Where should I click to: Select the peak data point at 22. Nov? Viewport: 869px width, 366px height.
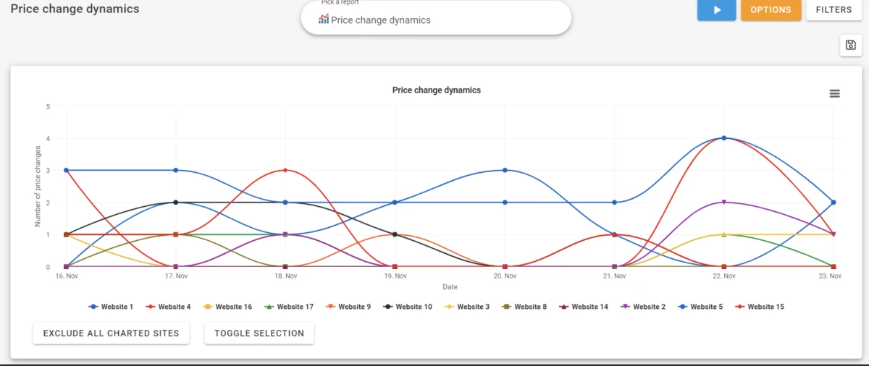[x=723, y=138]
